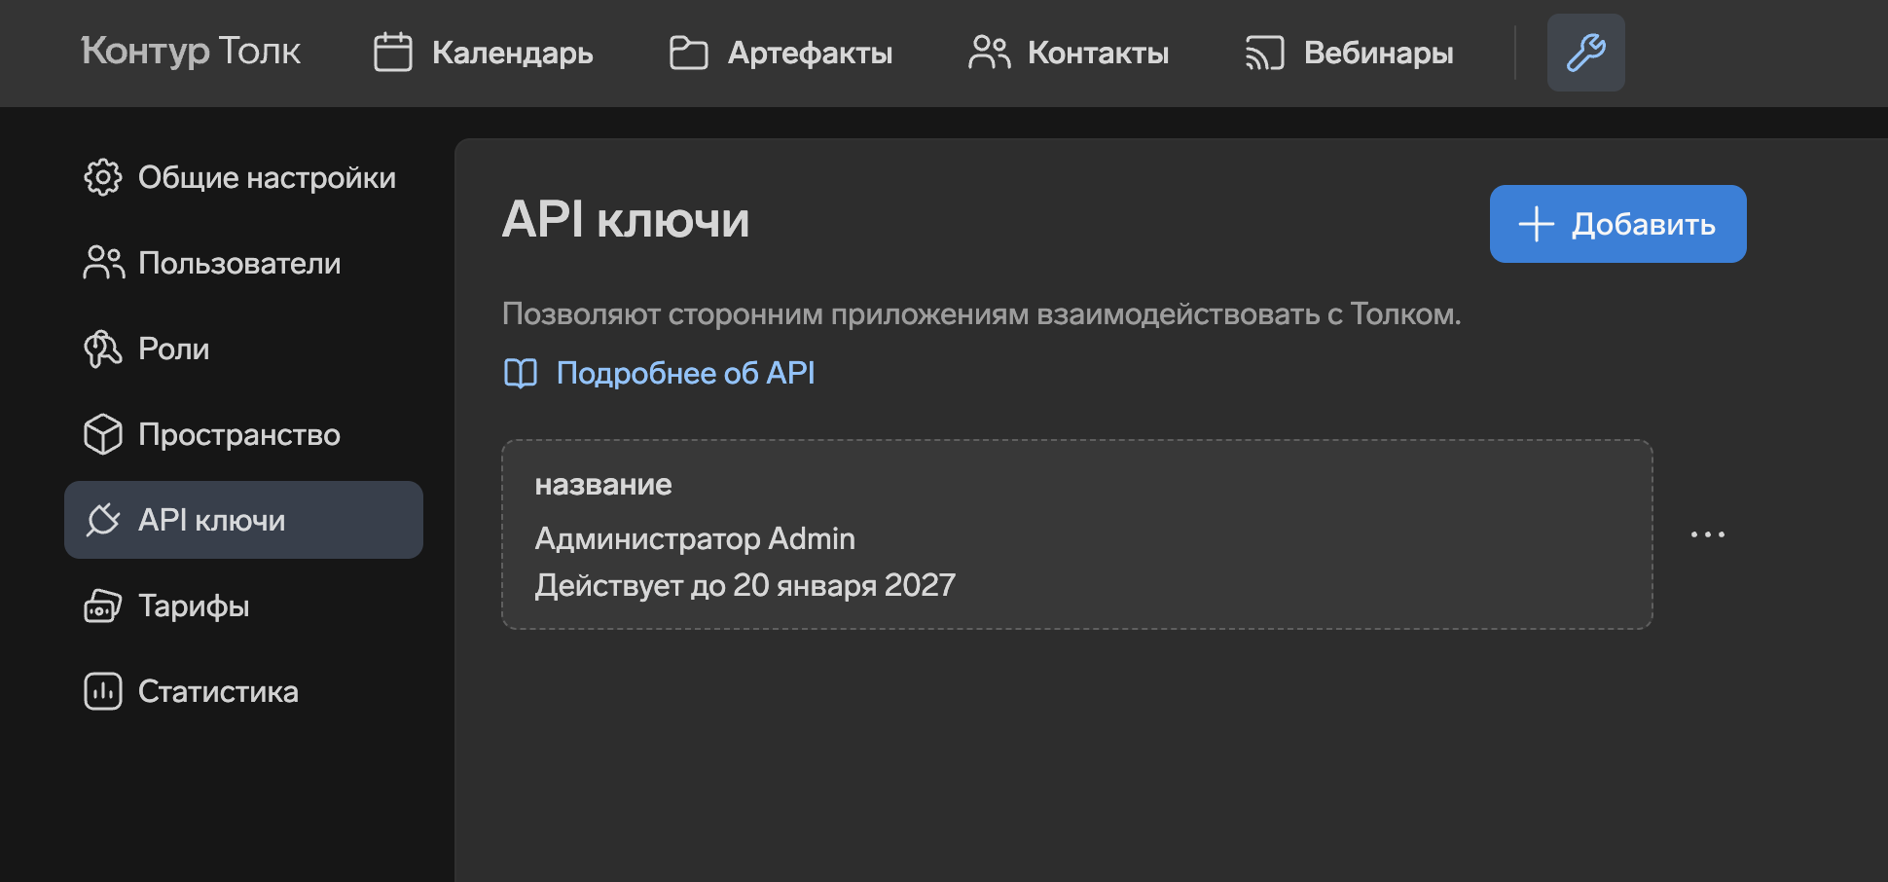
Task: Click the users icon beside Пользователи
Action: pyautogui.click(x=103, y=263)
